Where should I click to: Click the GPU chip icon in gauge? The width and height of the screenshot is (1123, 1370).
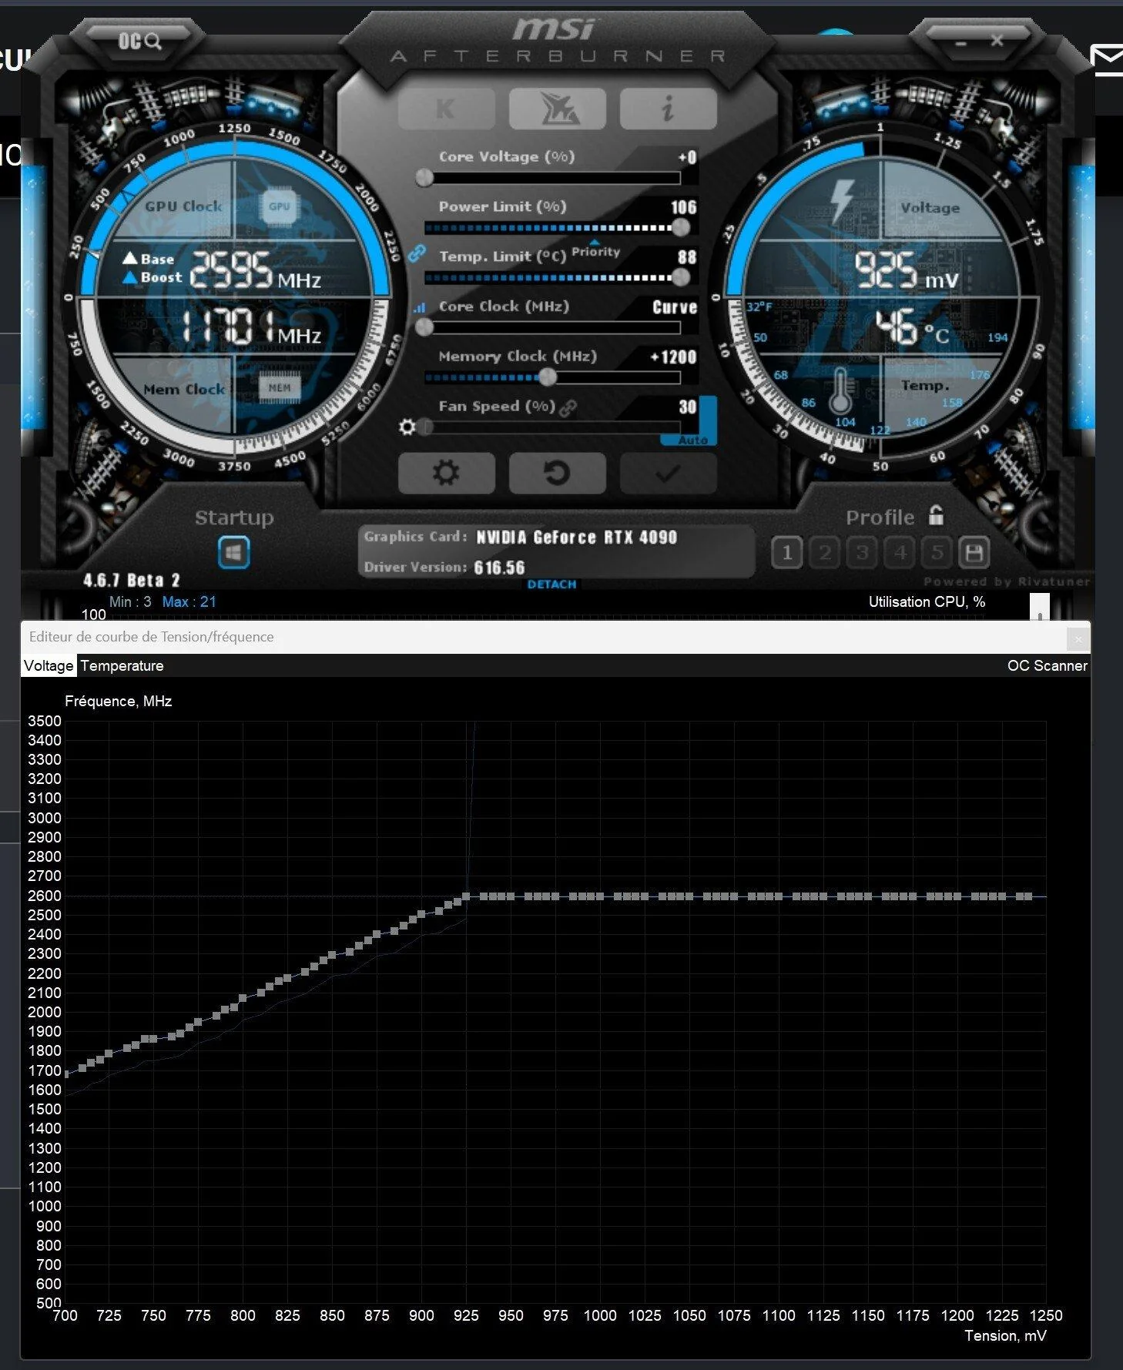[x=279, y=206]
